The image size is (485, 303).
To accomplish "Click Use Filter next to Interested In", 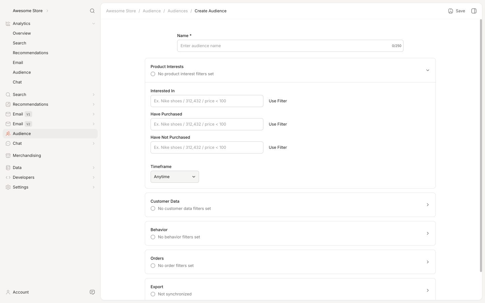I will pyautogui.click(x=278, y=101).
